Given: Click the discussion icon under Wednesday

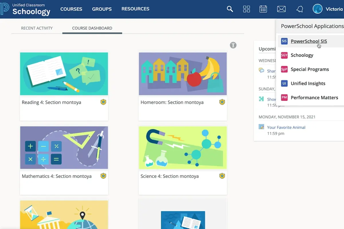Looking at the screenshot, I should 261,70.
